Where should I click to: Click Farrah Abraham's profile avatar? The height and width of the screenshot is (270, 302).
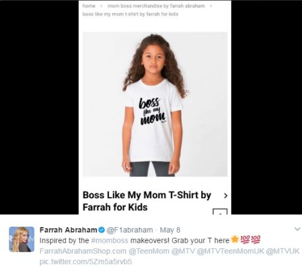[22, 239]
